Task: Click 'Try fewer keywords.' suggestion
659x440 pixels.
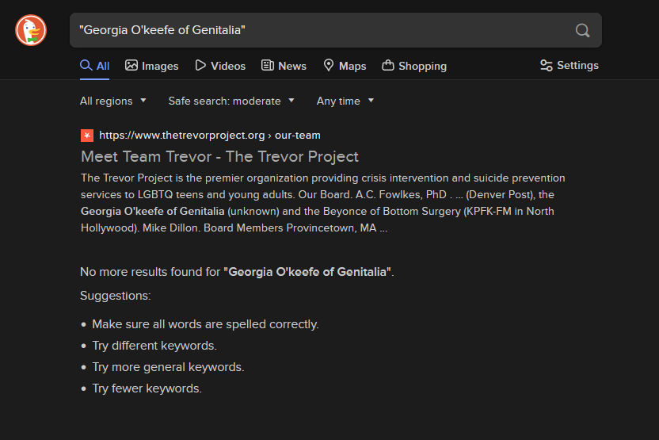Action: pos(147,388)
